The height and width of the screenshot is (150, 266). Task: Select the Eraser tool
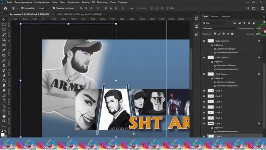point(4,75)
